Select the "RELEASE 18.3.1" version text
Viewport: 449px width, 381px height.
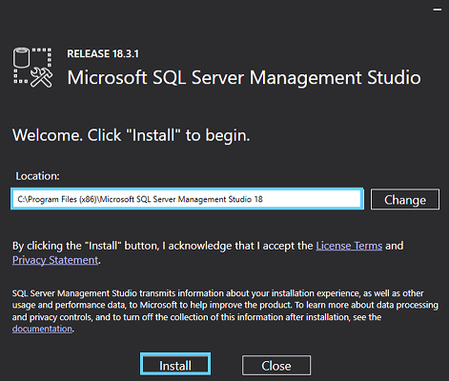click(103, 53)
